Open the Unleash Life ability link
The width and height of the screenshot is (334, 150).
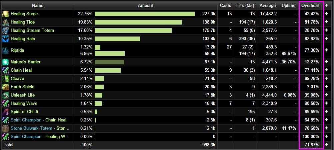tap(23, 95)
